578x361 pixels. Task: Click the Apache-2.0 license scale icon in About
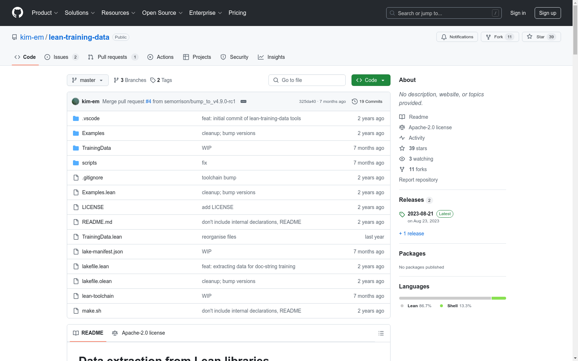click(x=402, y=127)
